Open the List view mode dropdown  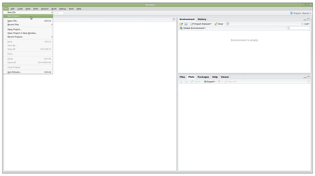(x=305, y=24)
